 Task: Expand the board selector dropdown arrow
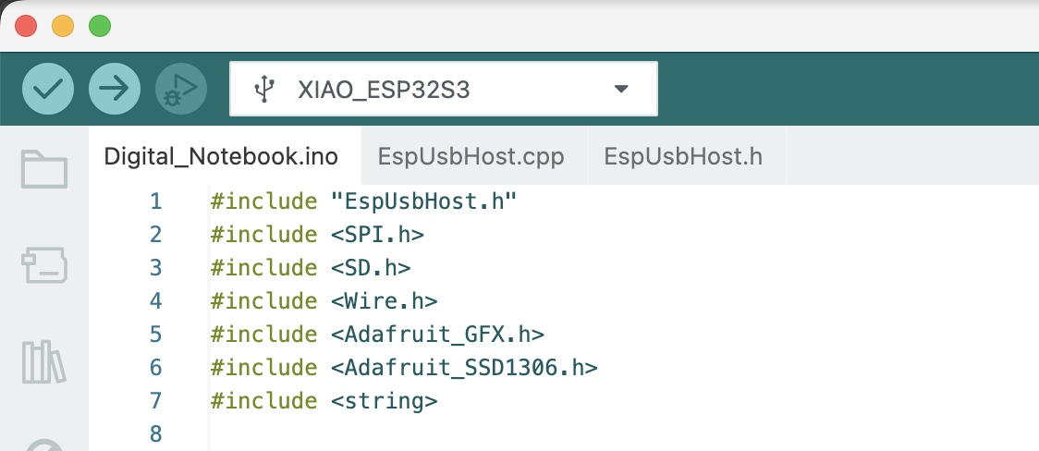pos(621,89)
